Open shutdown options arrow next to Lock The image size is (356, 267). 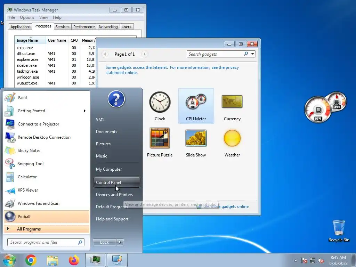120,242
